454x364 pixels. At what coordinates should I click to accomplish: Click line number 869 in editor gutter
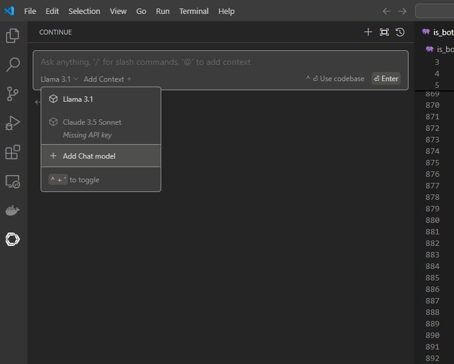432,94
